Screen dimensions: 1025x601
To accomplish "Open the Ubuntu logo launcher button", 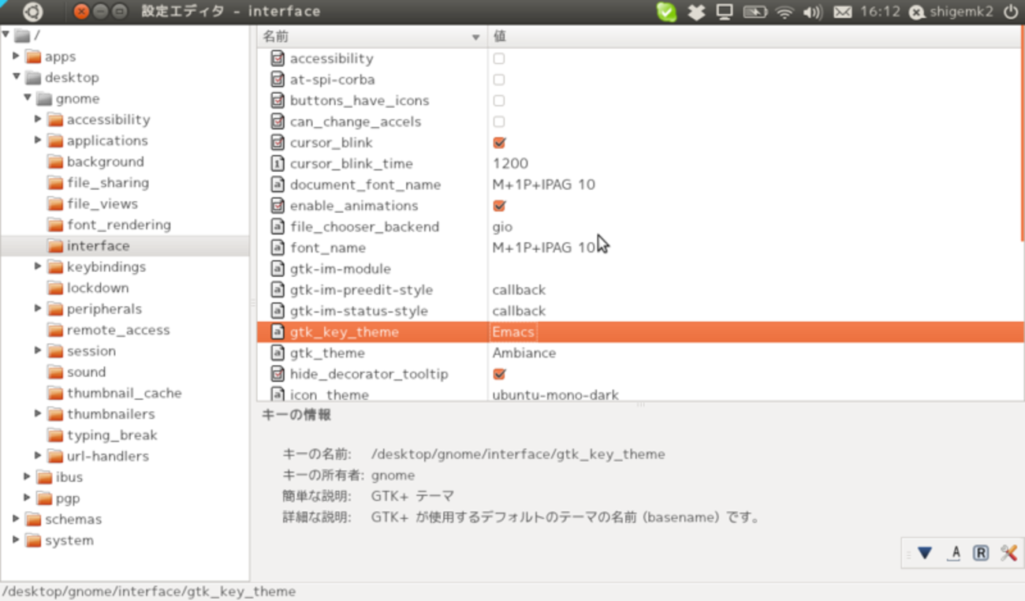I will [x=32, y=12].
